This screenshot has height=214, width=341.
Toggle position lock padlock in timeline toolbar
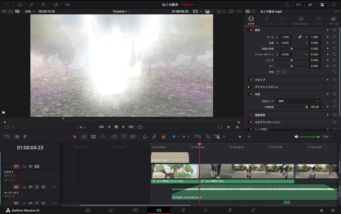[163, 137]
